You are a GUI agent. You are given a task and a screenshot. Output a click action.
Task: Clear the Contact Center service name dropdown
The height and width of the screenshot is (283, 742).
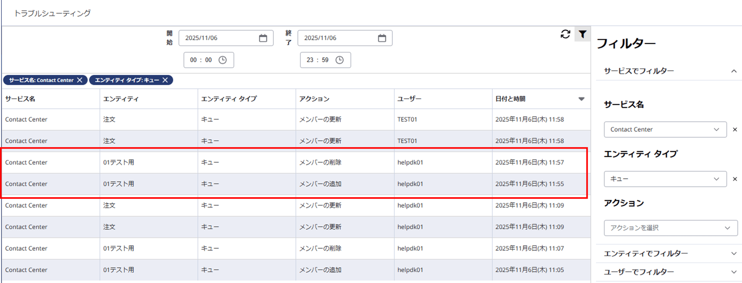tap(735, 130)
